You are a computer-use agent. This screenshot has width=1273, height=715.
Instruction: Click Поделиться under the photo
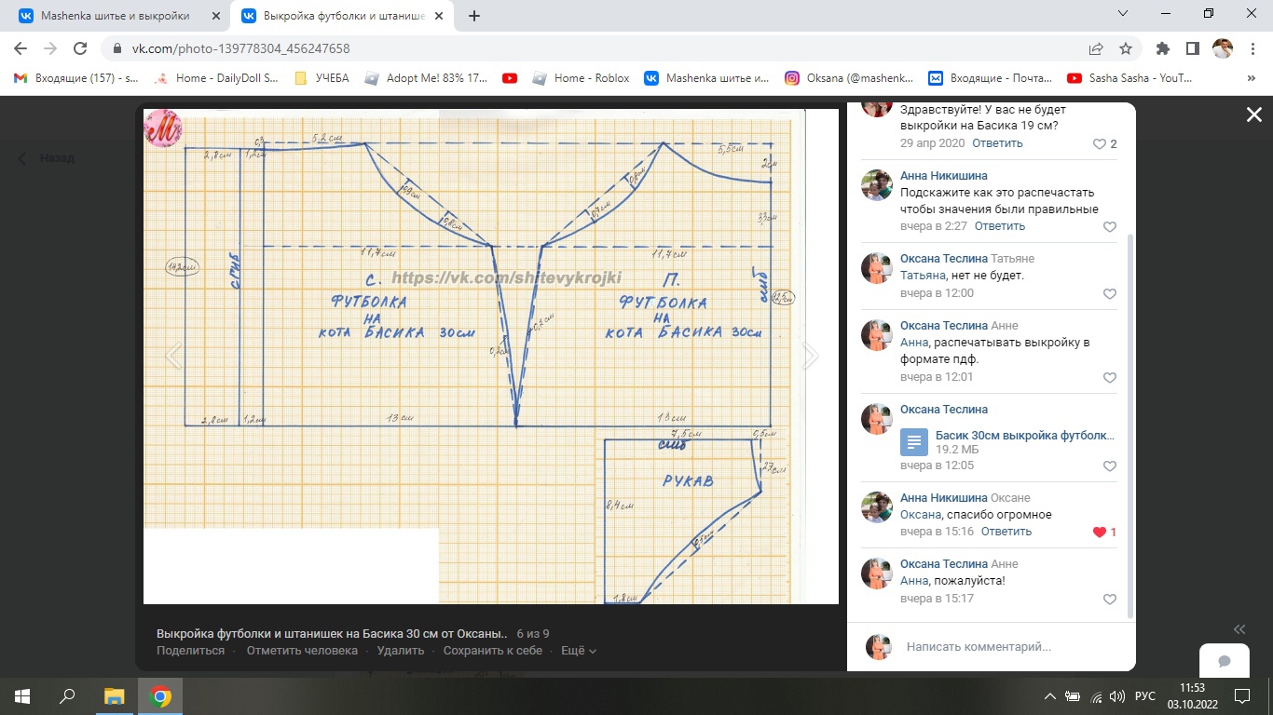[x=190, y=651]
